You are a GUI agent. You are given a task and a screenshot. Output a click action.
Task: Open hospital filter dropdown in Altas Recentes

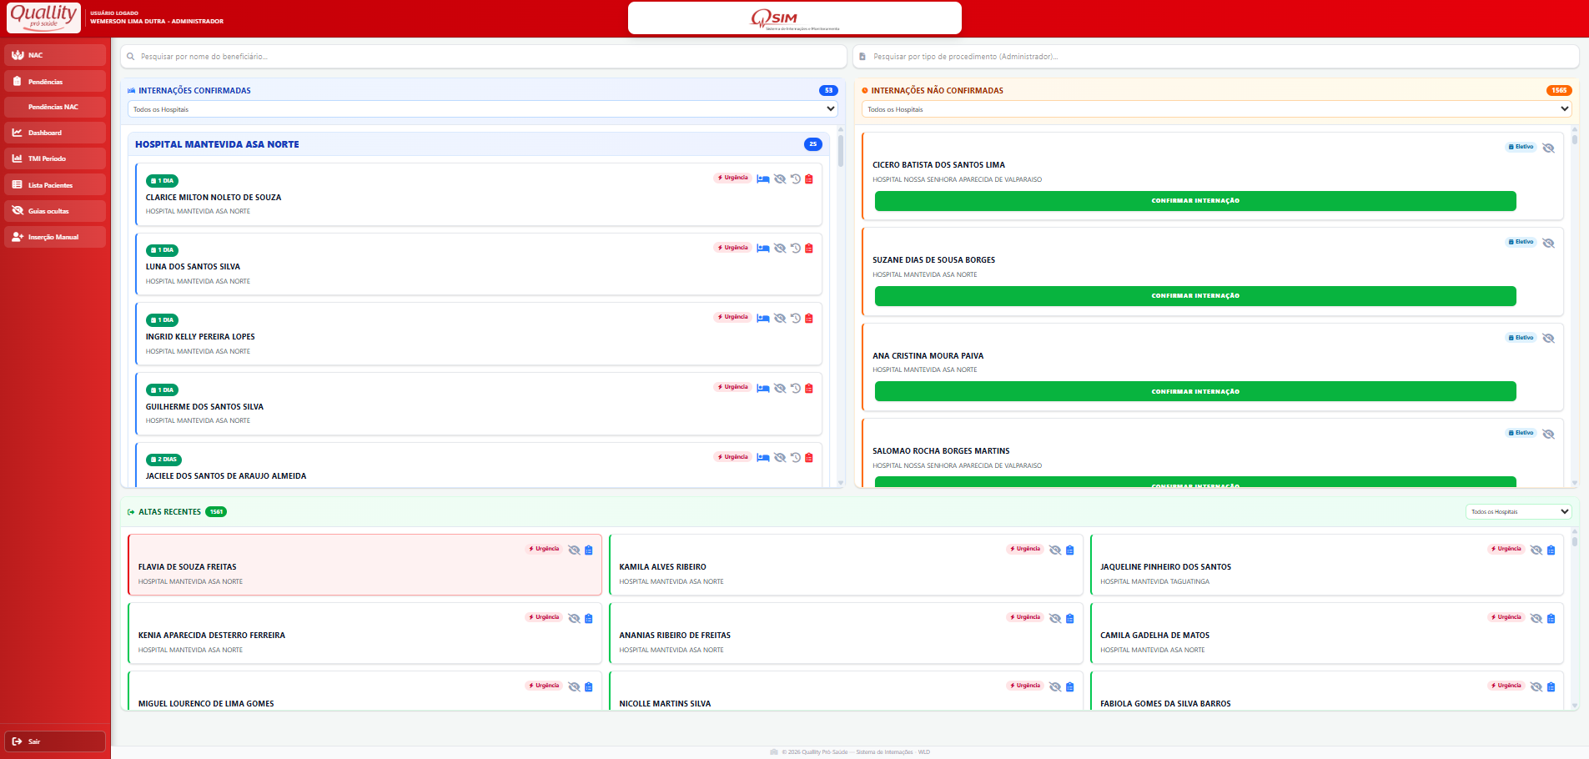1518,511
